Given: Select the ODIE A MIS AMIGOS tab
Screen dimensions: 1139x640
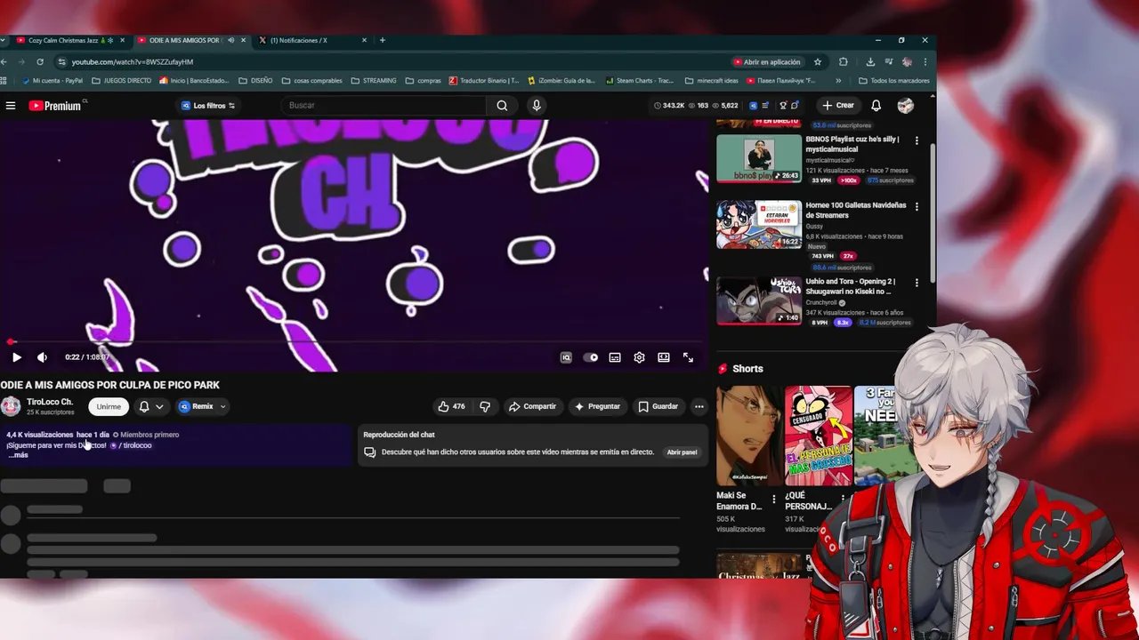Looking at the screenshot, I should click(x=184, y=40).
